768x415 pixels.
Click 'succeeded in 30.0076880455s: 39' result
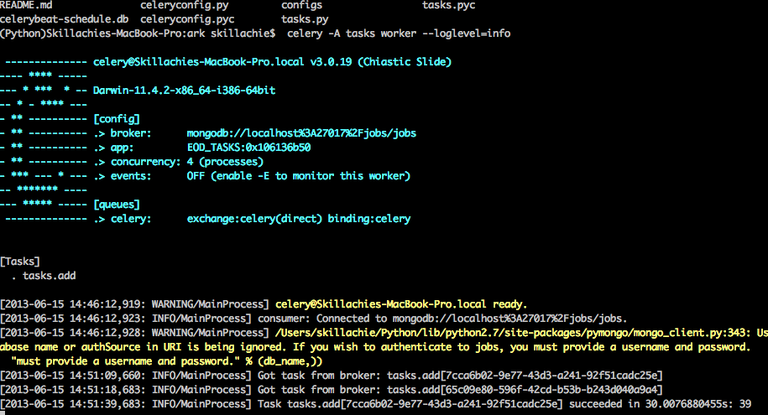660,404
